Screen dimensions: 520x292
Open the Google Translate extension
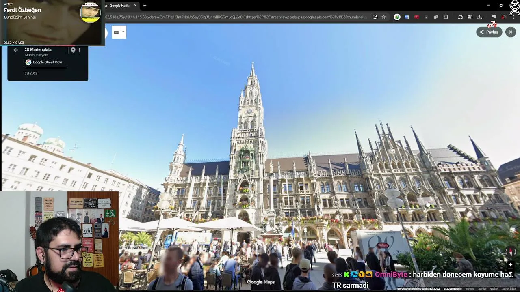pos(407,17)
